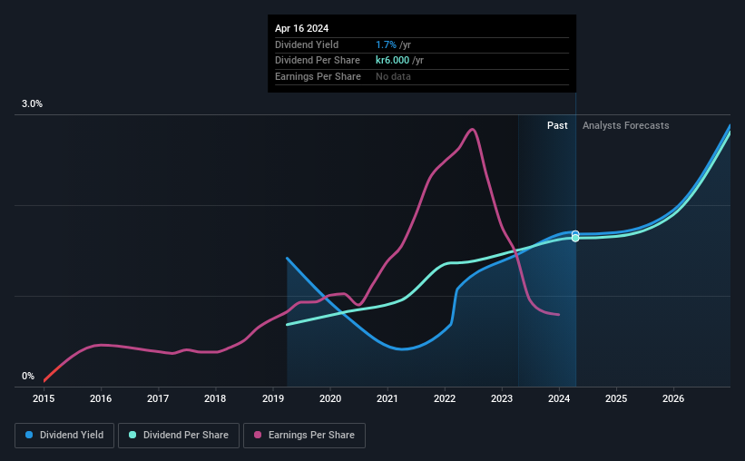Click the 2018 x-axis label
Image resolution: width=745 pixels, height=461 pixels.
click(215, 398)
